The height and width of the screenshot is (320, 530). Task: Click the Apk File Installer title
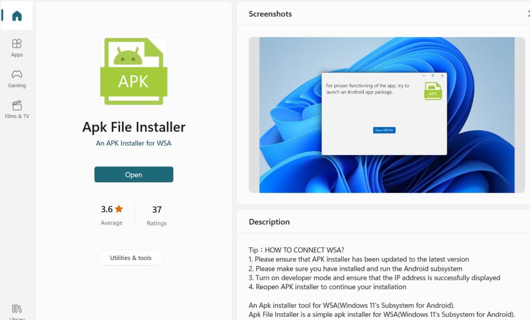coord(134,127)
